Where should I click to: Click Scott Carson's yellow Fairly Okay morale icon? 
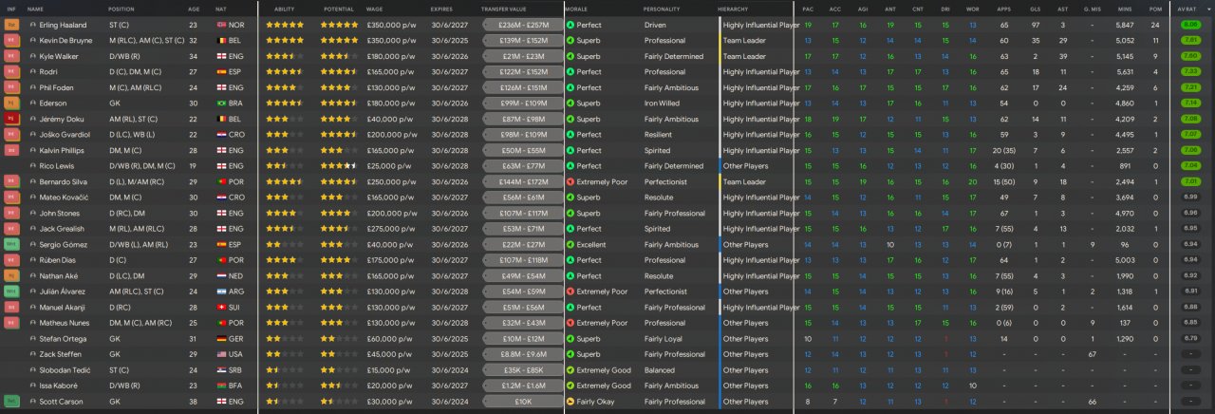(570, 402)
